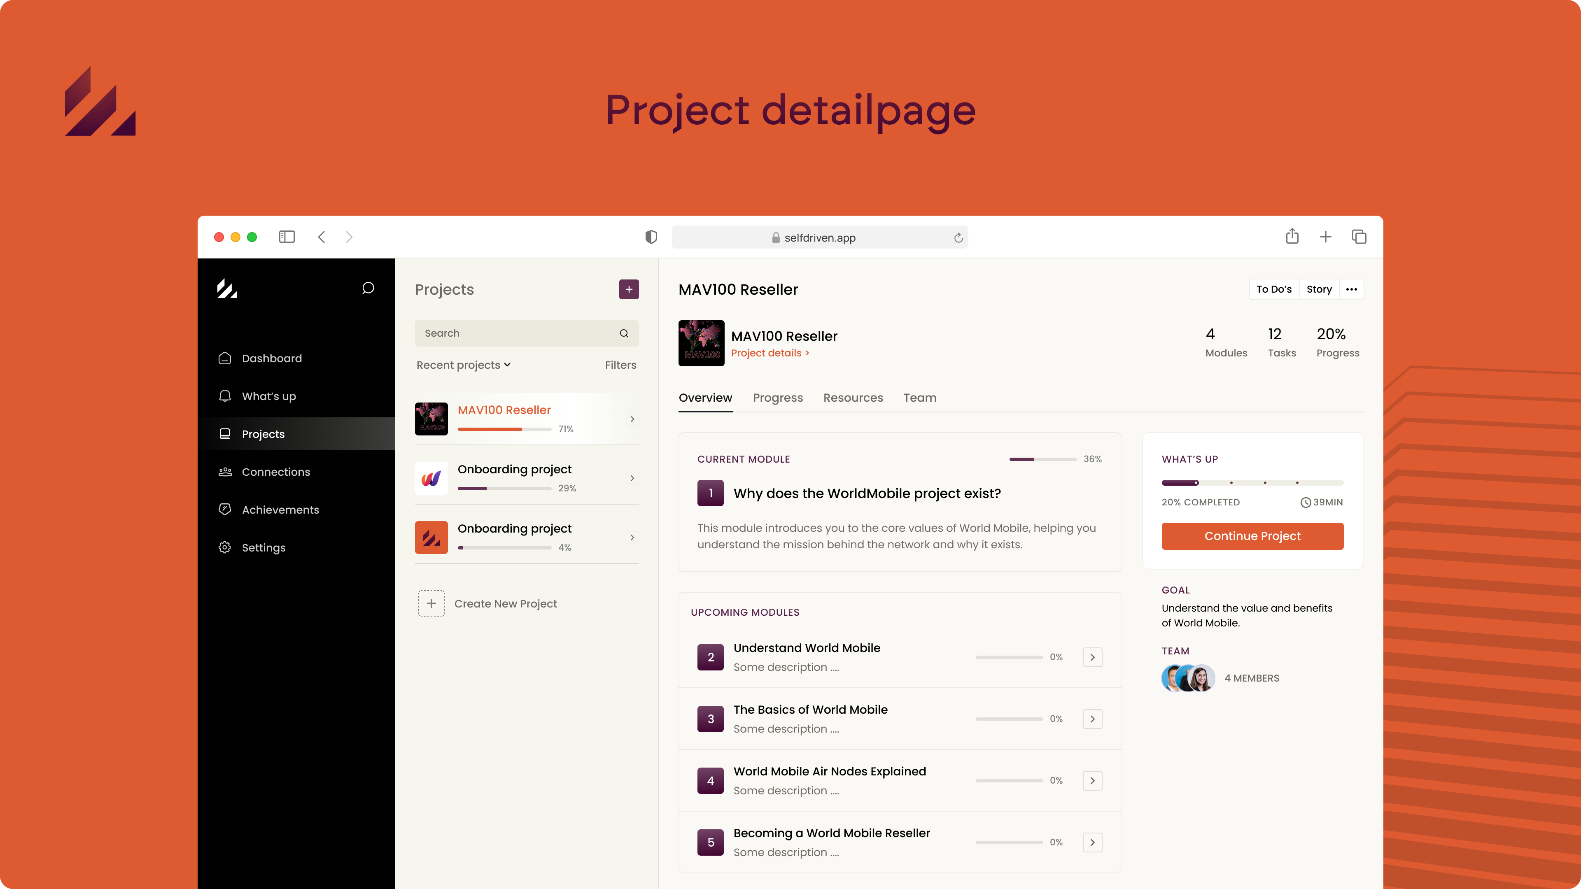Viewport: 1581px width, 889px height.
Task: Show browser tab overview icon
Action: [1359, 237]
